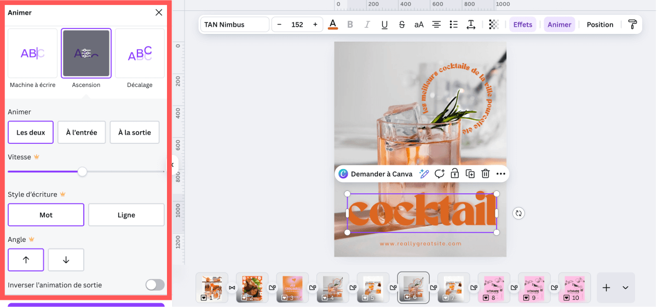Toggle bold formatting
The height and width of the screenshot is (307, 657).
[x=350, y=25]
